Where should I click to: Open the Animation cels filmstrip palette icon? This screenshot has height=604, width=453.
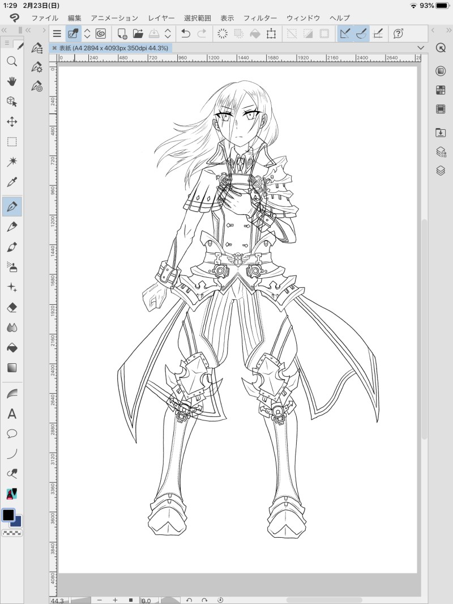coord(441,109)
